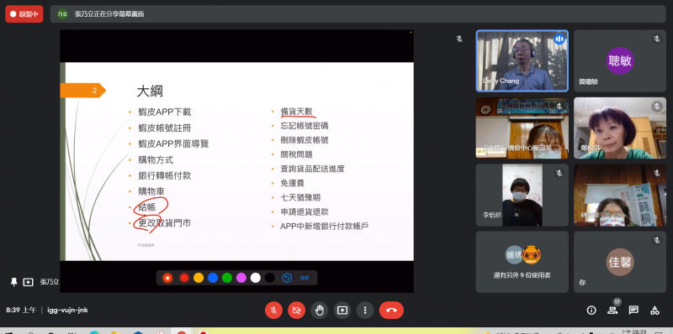Click the slide item 忘記帳號密碼
The image size is (673, 334).
305,126
